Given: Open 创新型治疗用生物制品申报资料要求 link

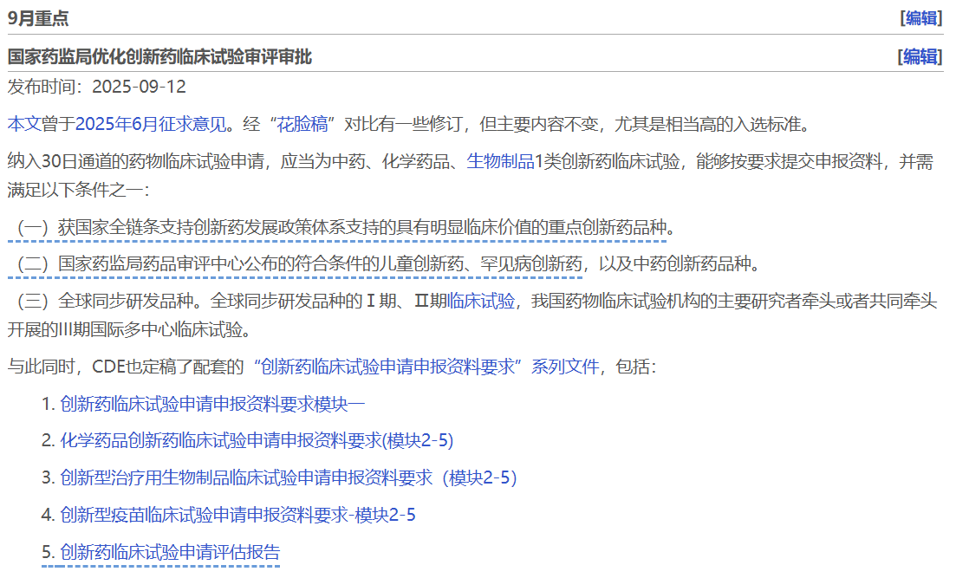Looking at the screenshot, I should point(289,478).
